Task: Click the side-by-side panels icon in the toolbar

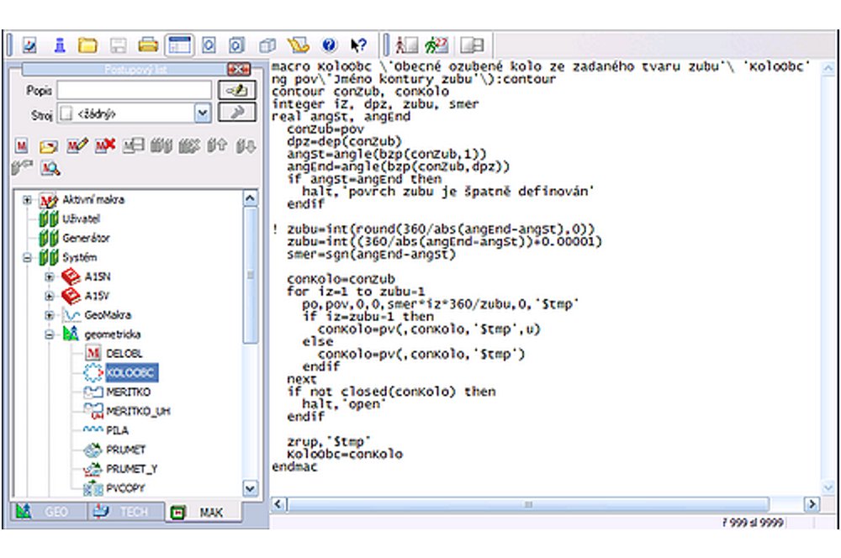Action: click(x=472, y=45)
